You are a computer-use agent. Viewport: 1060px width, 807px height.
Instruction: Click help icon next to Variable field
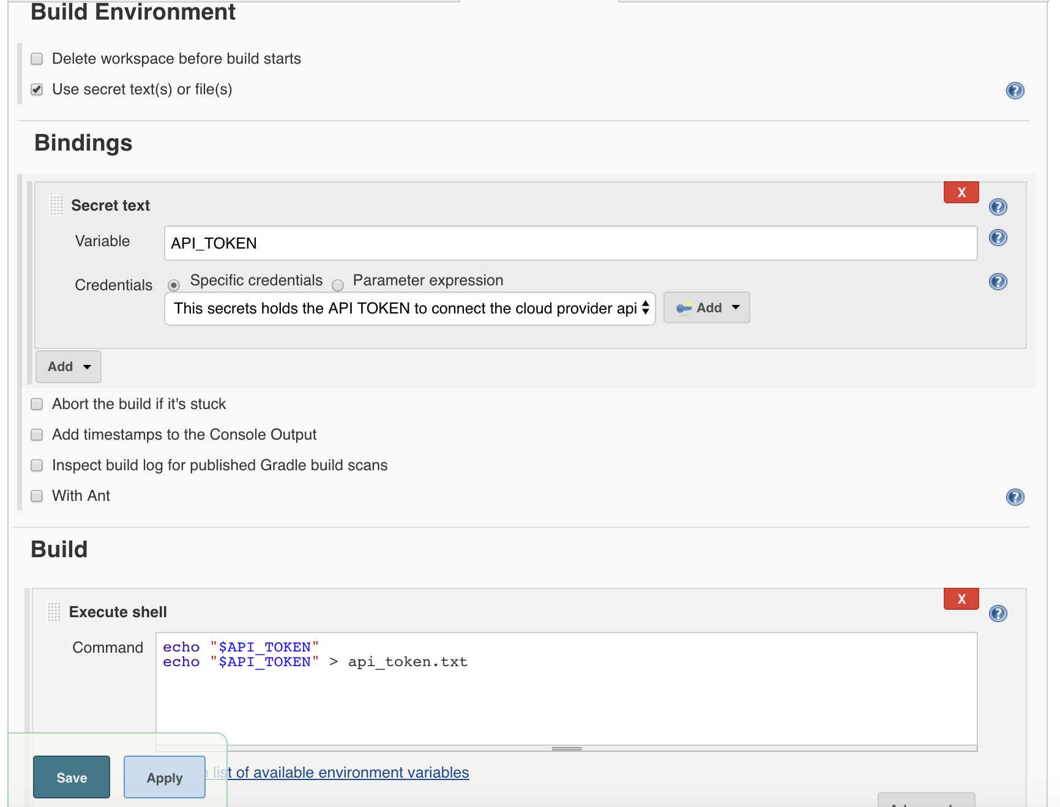click(998, 238)
